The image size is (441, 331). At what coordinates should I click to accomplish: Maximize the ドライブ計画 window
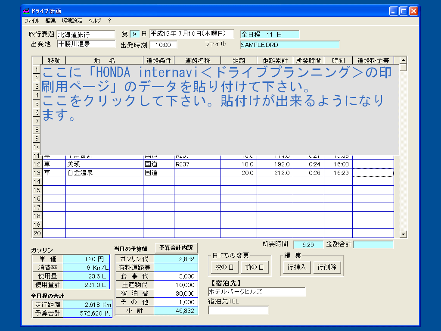404,11
